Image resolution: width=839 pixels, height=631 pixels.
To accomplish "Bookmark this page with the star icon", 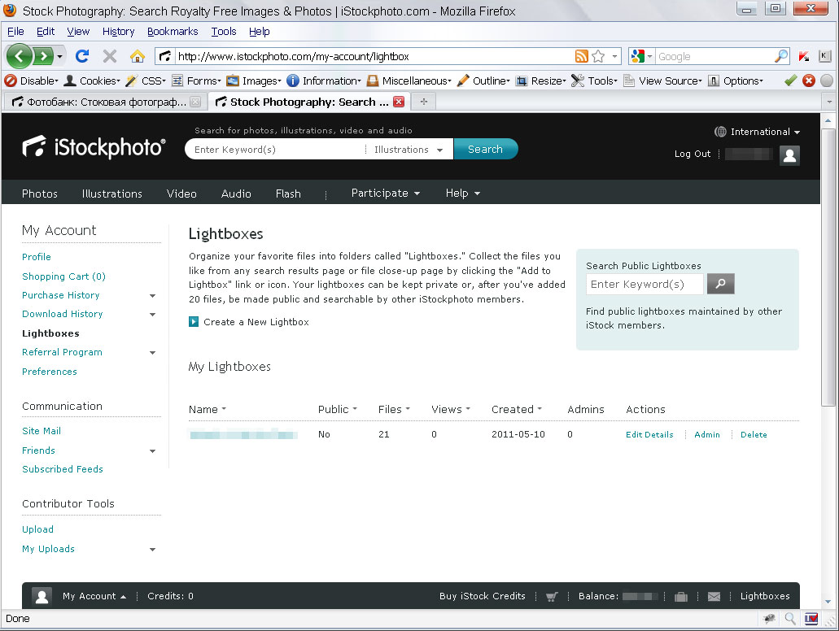I will tap(598, 56).
